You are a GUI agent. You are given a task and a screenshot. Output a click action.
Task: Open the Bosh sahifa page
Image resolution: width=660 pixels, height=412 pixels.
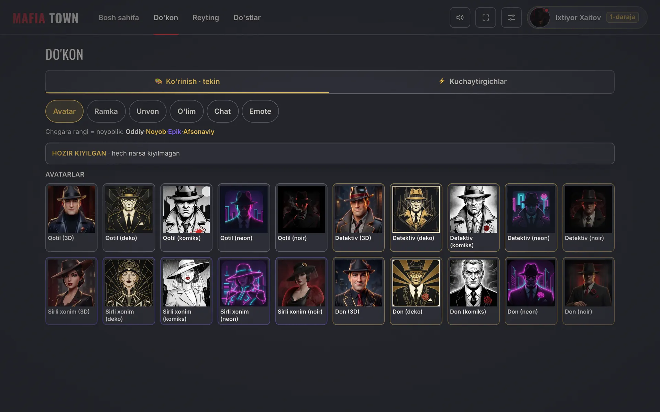[x=119, y=18]
